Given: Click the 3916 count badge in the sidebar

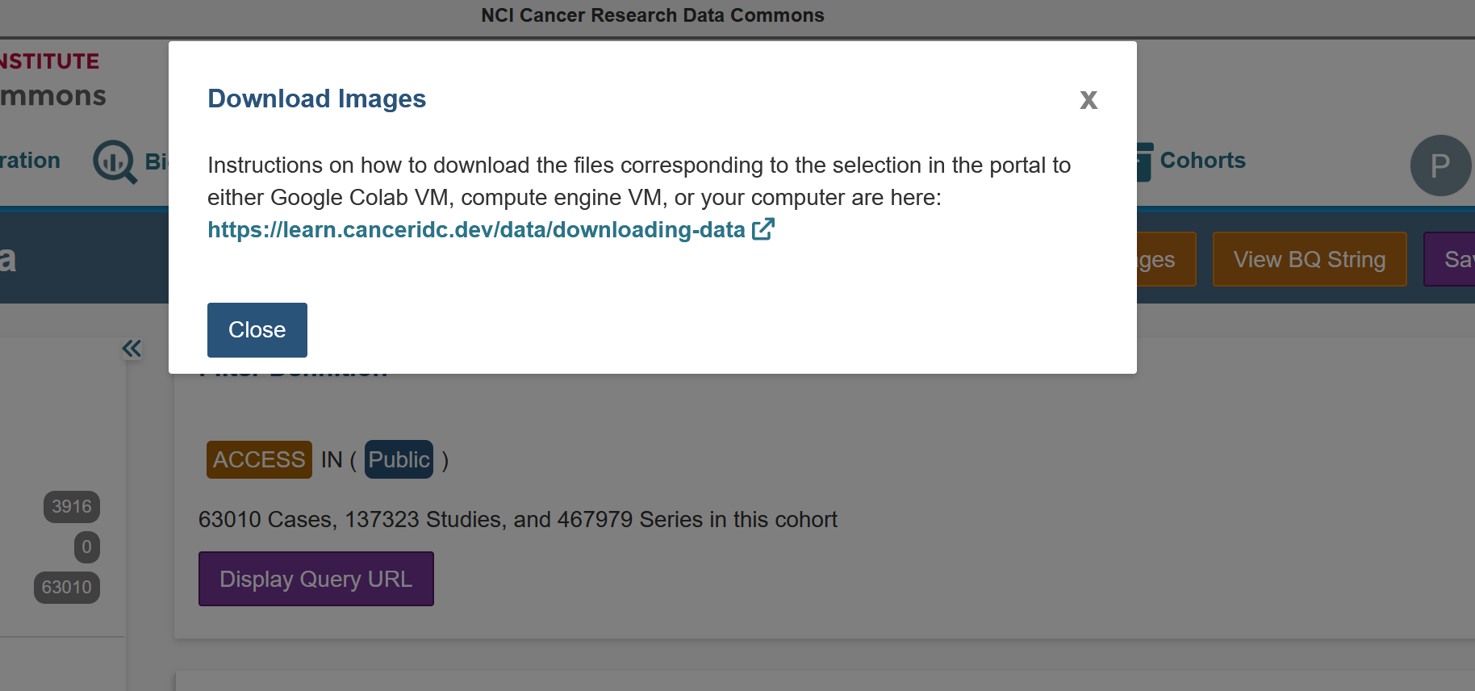Looking at the screenshot, I should [x=71, y=507].
